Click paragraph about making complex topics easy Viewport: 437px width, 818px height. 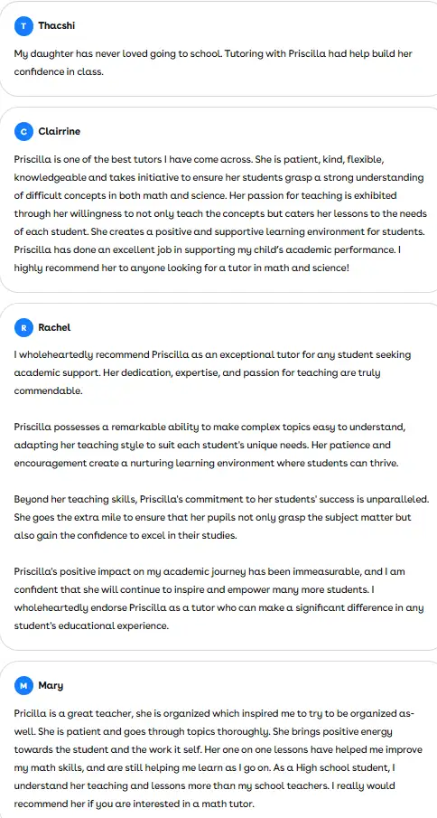coord(209,445)
